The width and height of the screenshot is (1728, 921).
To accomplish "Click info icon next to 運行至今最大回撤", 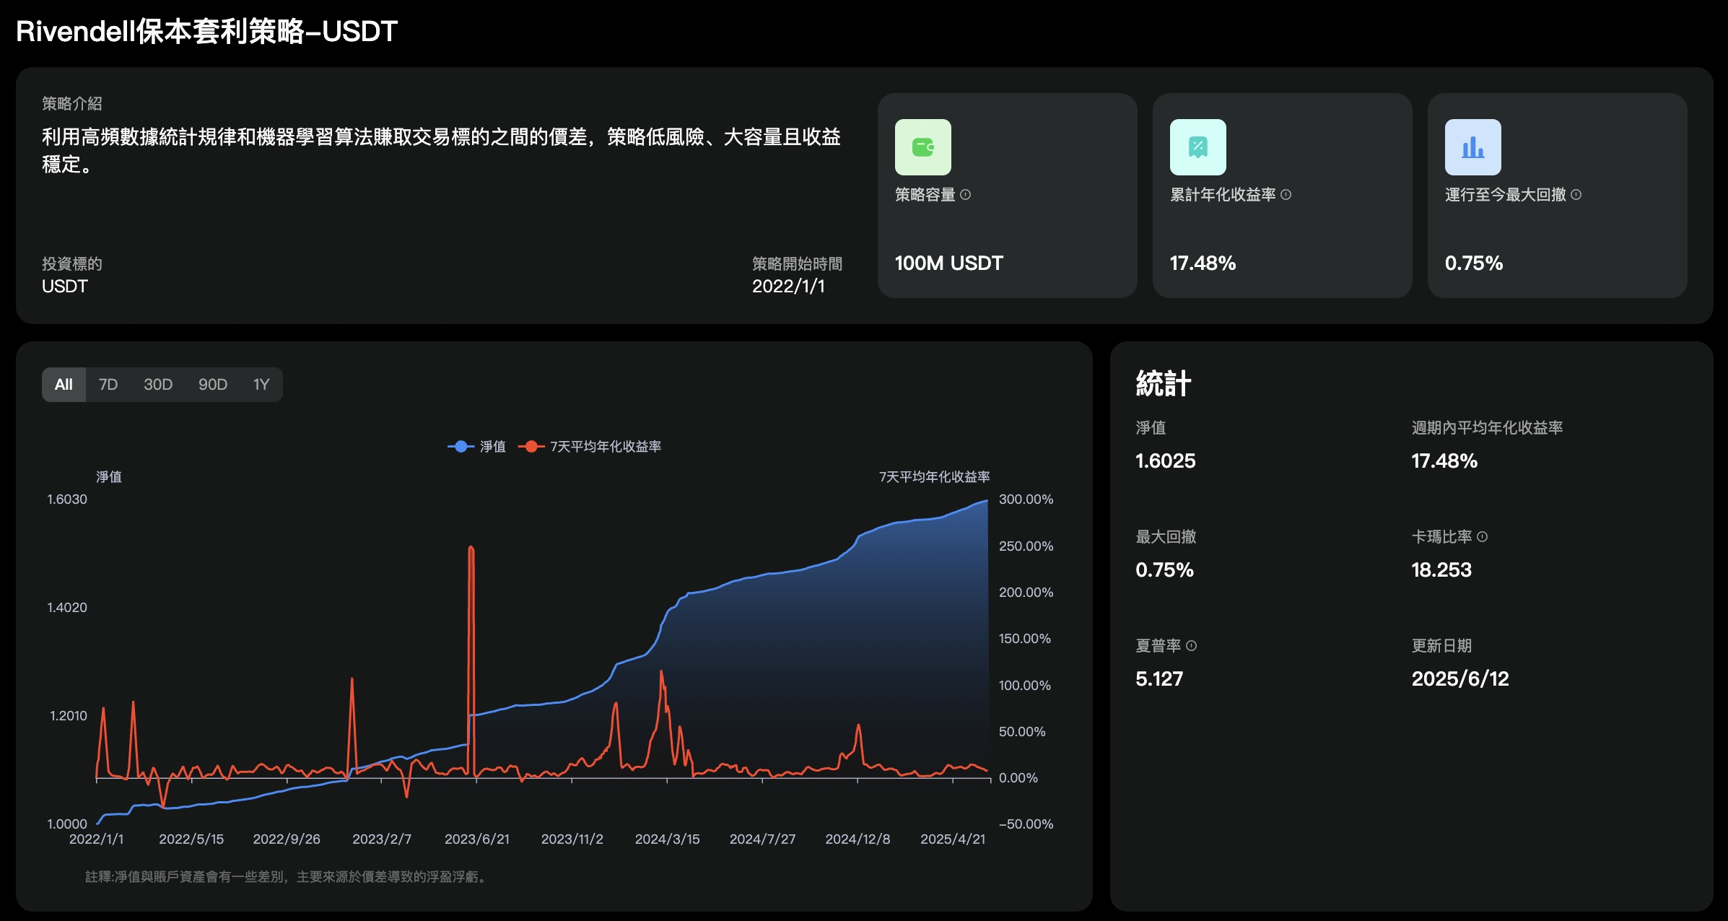I will pos(1576,195).
